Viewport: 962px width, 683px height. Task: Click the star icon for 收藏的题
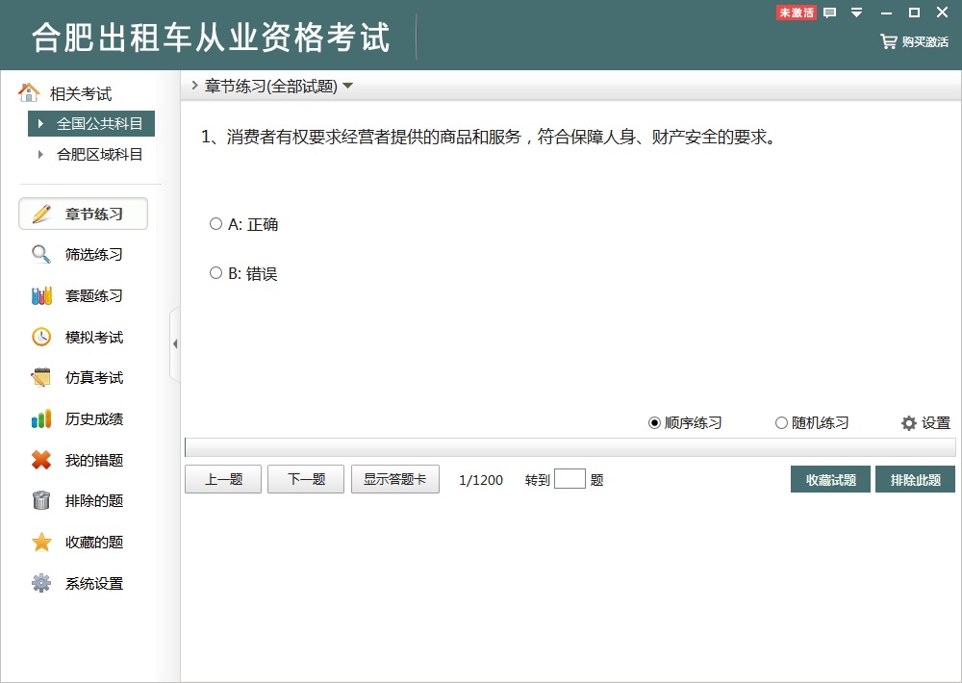[x=41, y=543]
